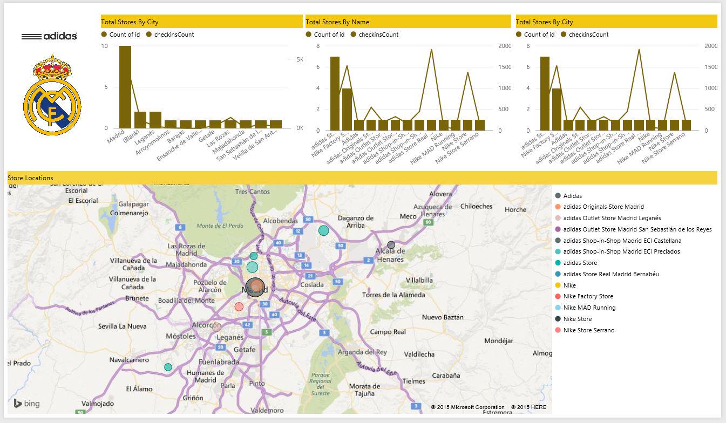Select adidas Store Real Madrid Bernabéu legend entry

point(607,274)
